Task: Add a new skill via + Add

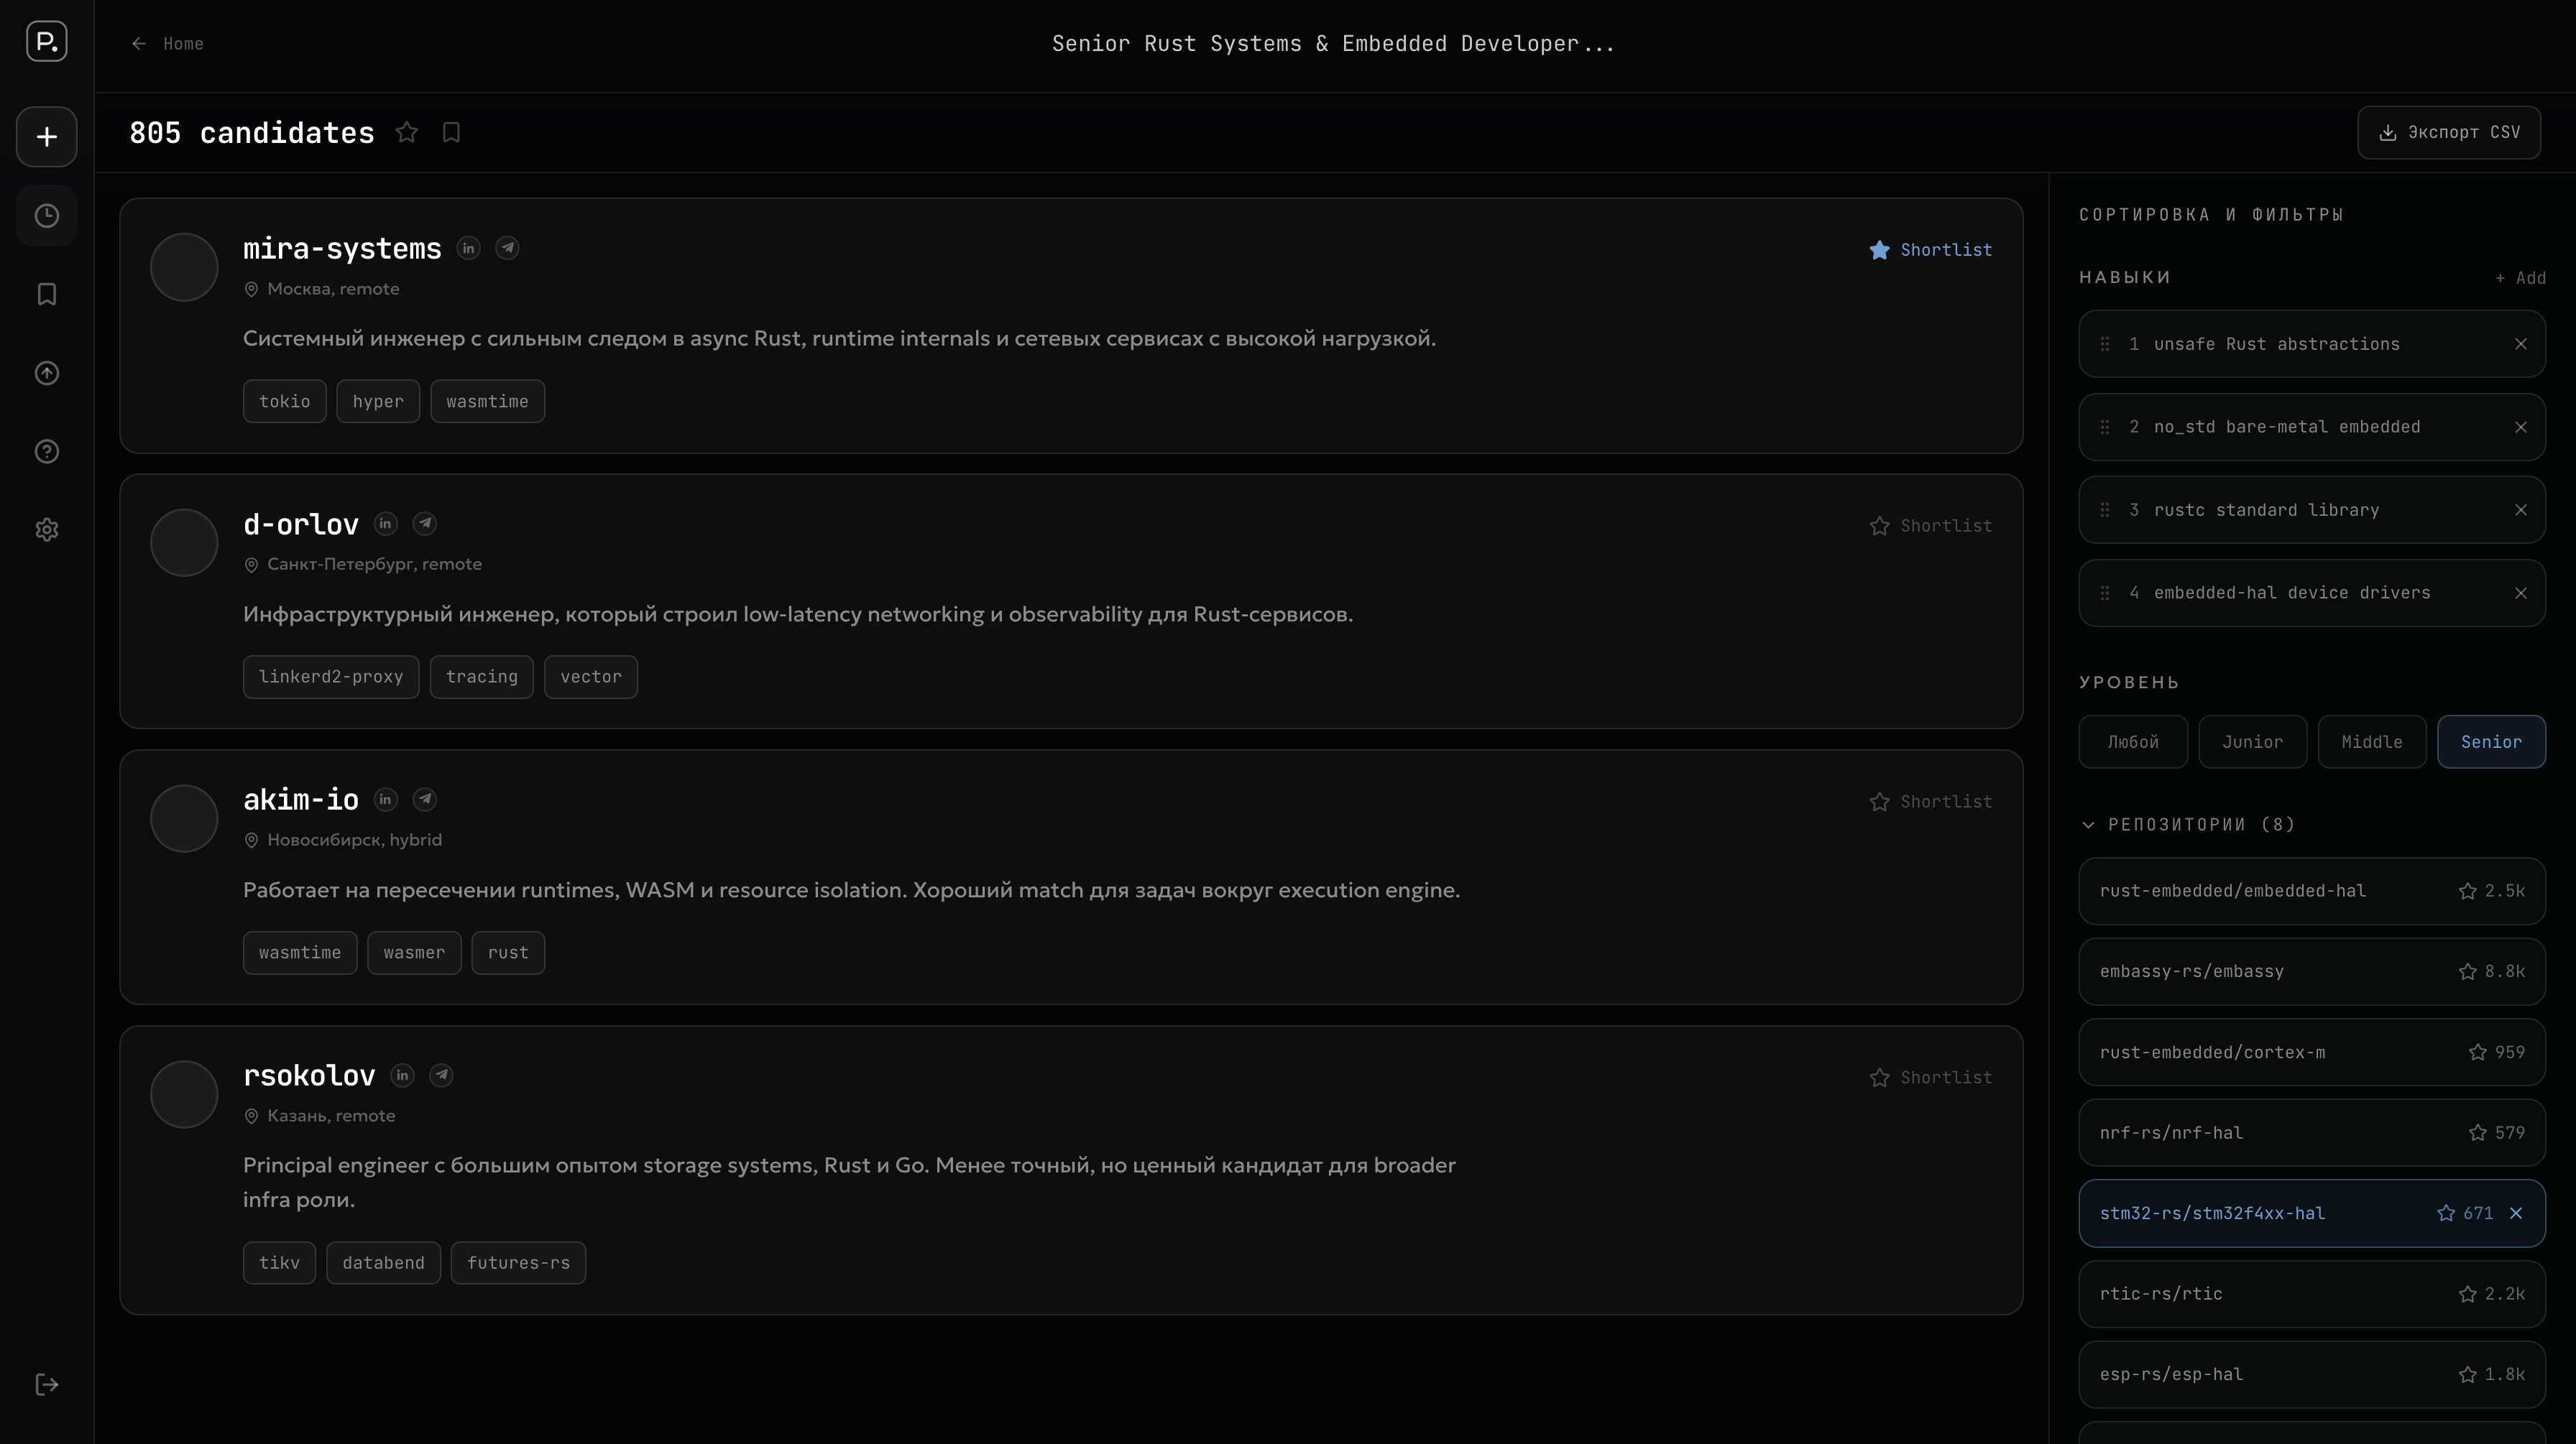Action: [2519, 278]
